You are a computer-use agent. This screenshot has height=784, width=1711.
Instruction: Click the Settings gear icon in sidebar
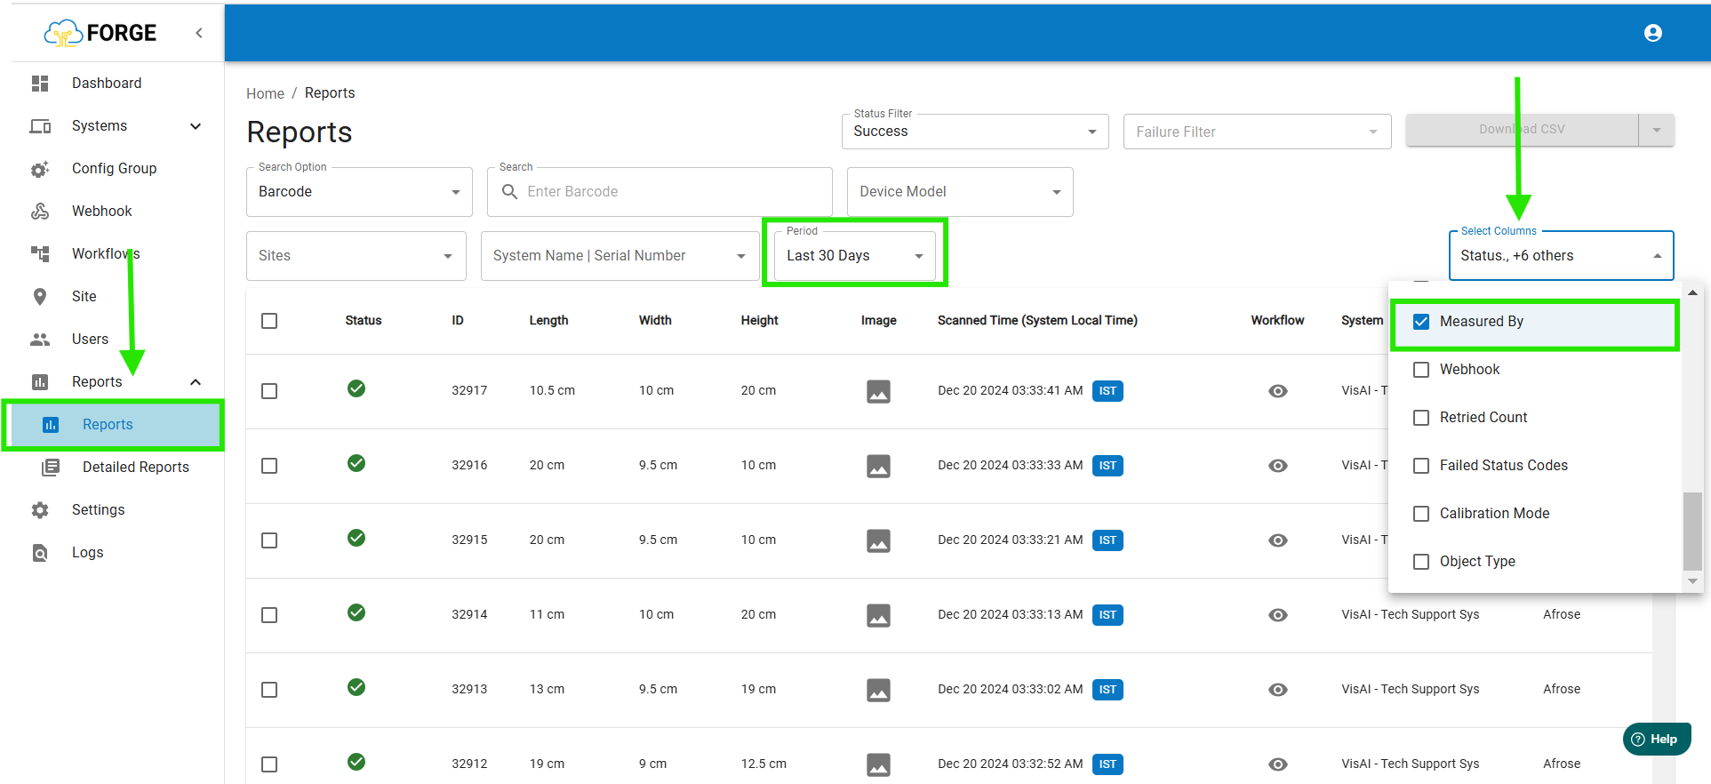tap(40, 510)
